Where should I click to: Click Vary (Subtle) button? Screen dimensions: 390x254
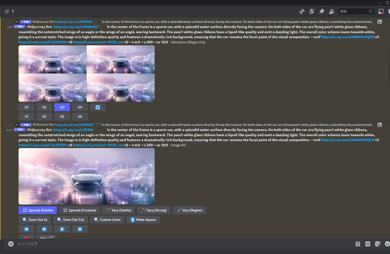(118, 210)
